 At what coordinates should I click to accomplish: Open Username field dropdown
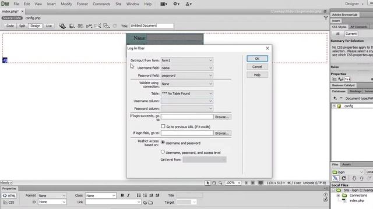(187, 68)
